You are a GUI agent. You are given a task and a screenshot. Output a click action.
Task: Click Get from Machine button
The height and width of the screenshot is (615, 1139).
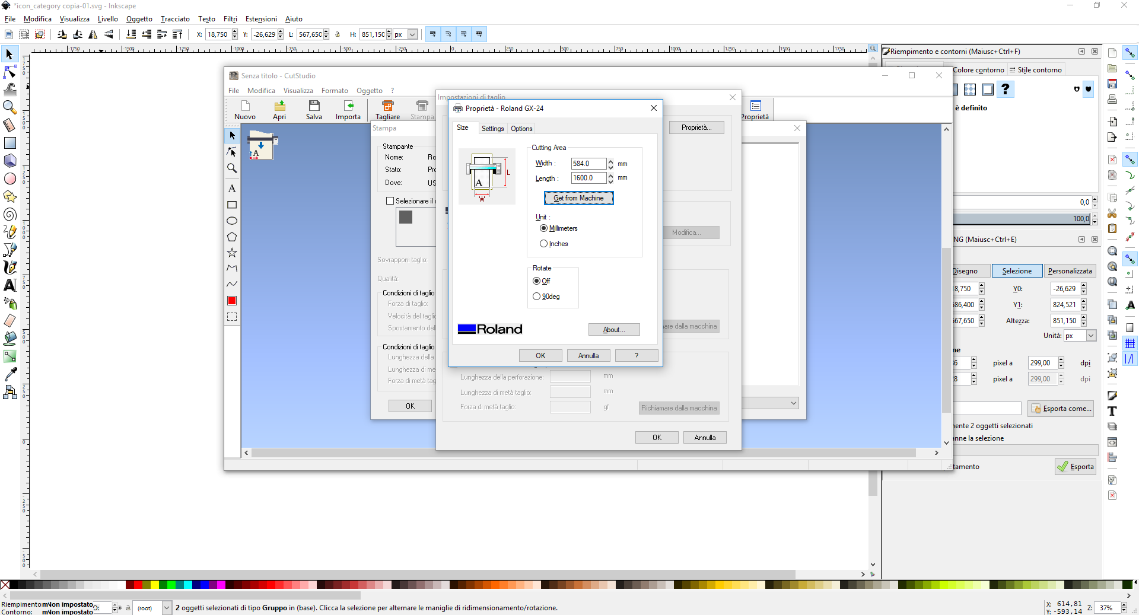578,198
